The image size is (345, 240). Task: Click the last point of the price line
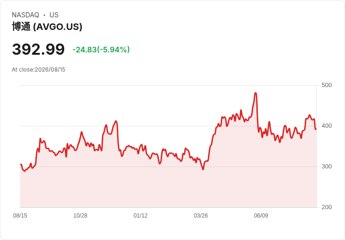click(x=316, y=129)
